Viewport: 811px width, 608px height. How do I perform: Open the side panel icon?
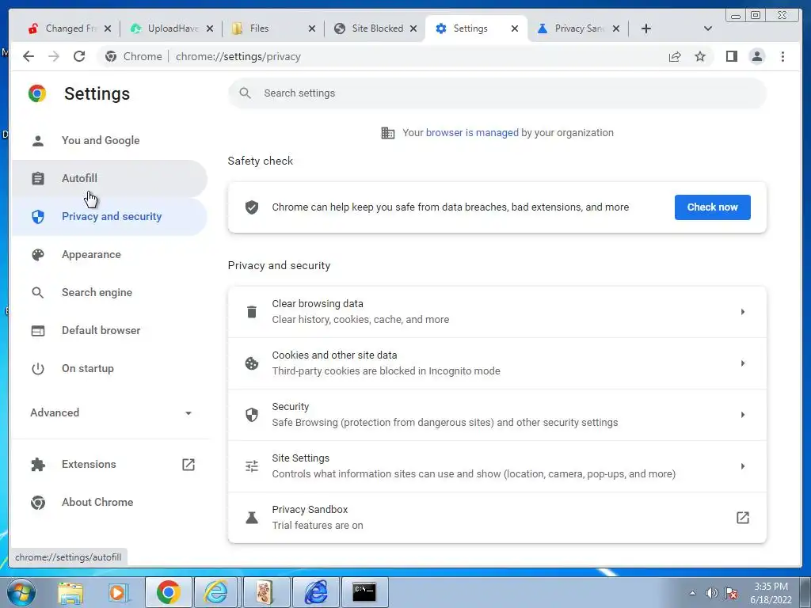coord(731,56)
